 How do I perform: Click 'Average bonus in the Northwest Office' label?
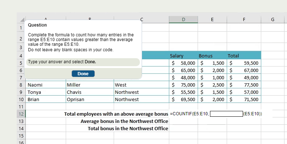[124, 121]
